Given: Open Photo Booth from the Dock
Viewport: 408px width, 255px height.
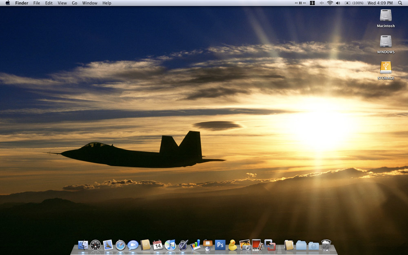Looking at the screenshot, I should point(257,245).
